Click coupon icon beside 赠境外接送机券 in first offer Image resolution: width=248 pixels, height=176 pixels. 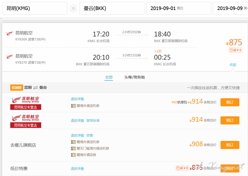(73, 106)
